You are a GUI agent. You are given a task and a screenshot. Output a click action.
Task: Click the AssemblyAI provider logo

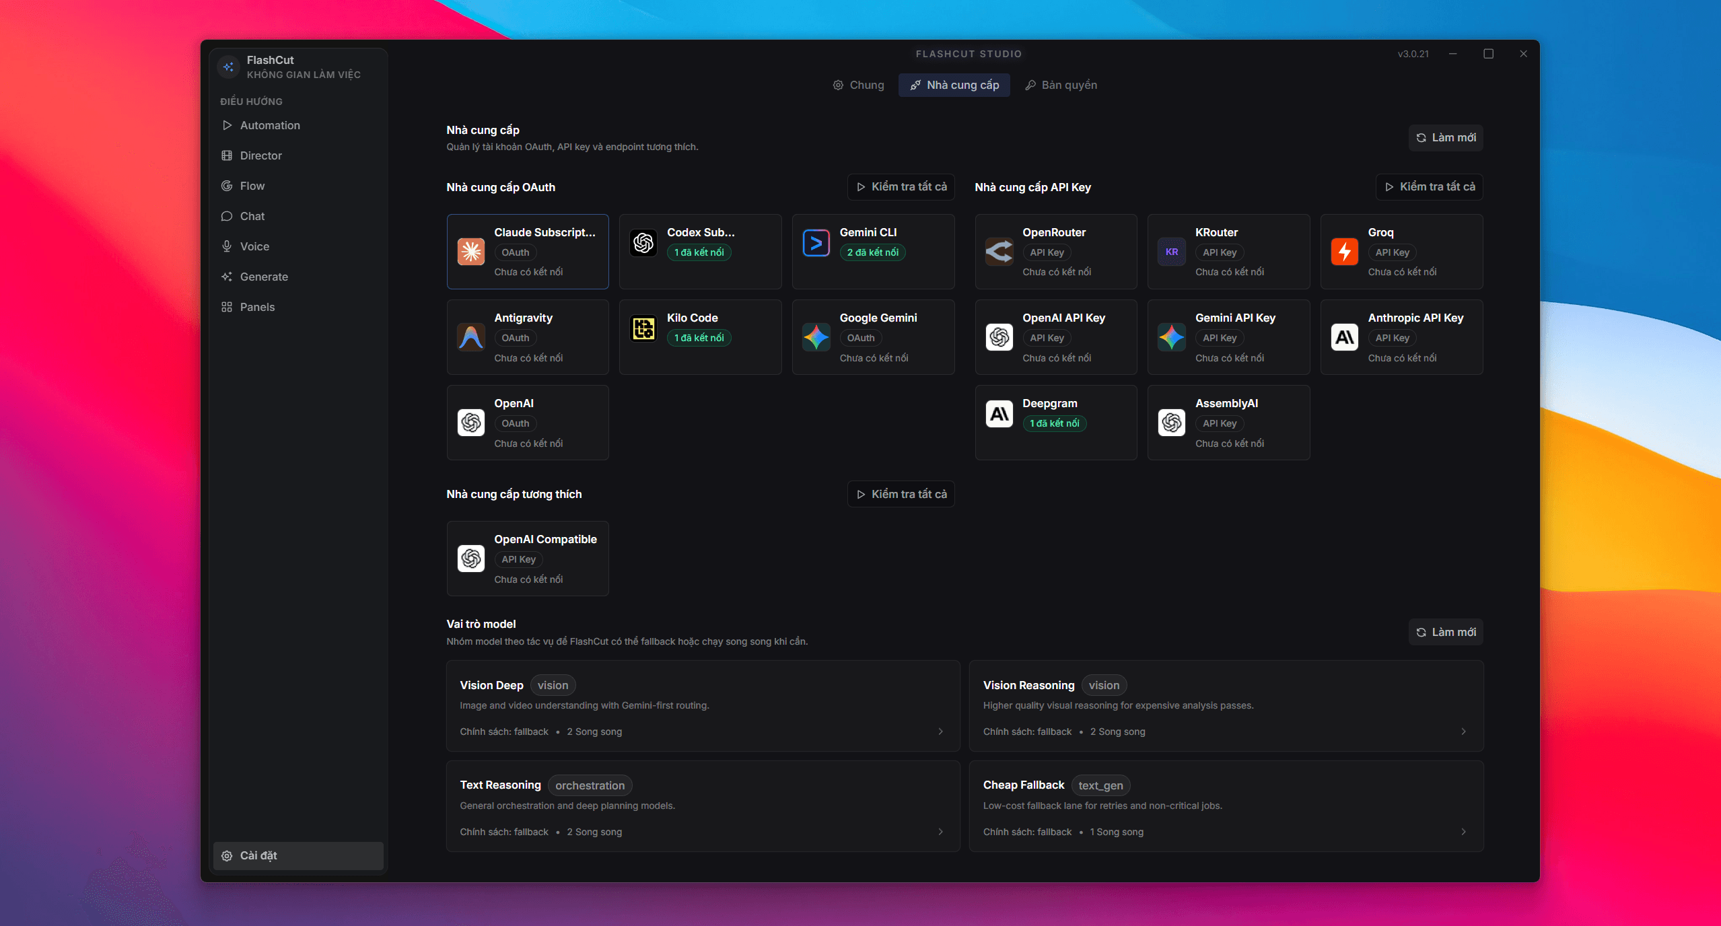click(x=1172, y=423)
